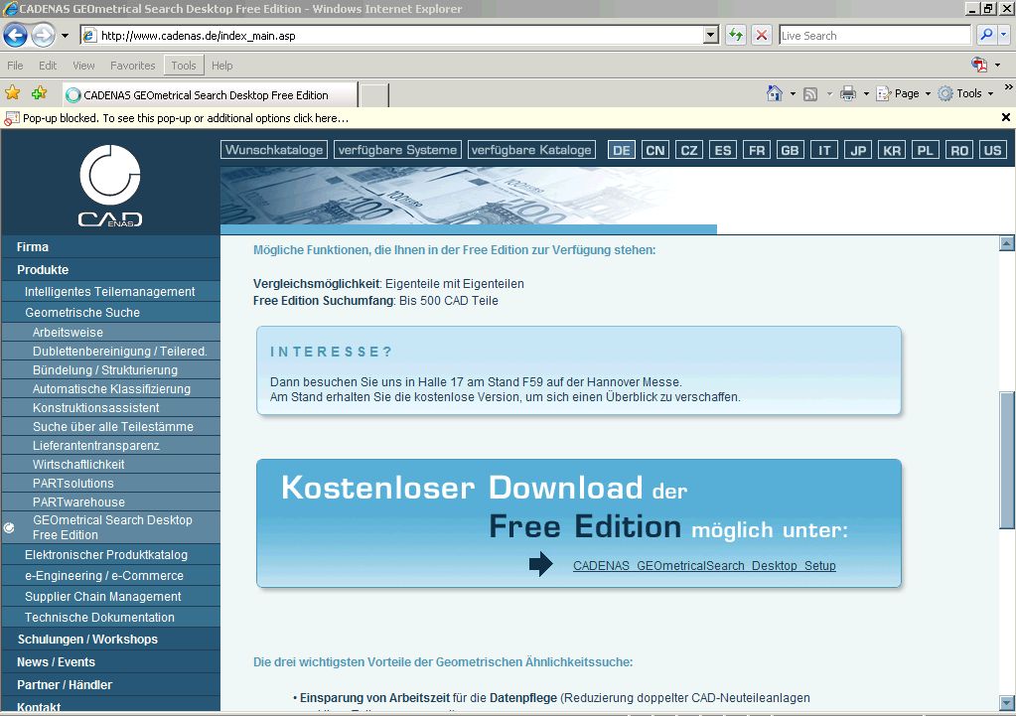Click the Print icon
The height and width of the screenshot is (716, 1016).
[847, 94]
